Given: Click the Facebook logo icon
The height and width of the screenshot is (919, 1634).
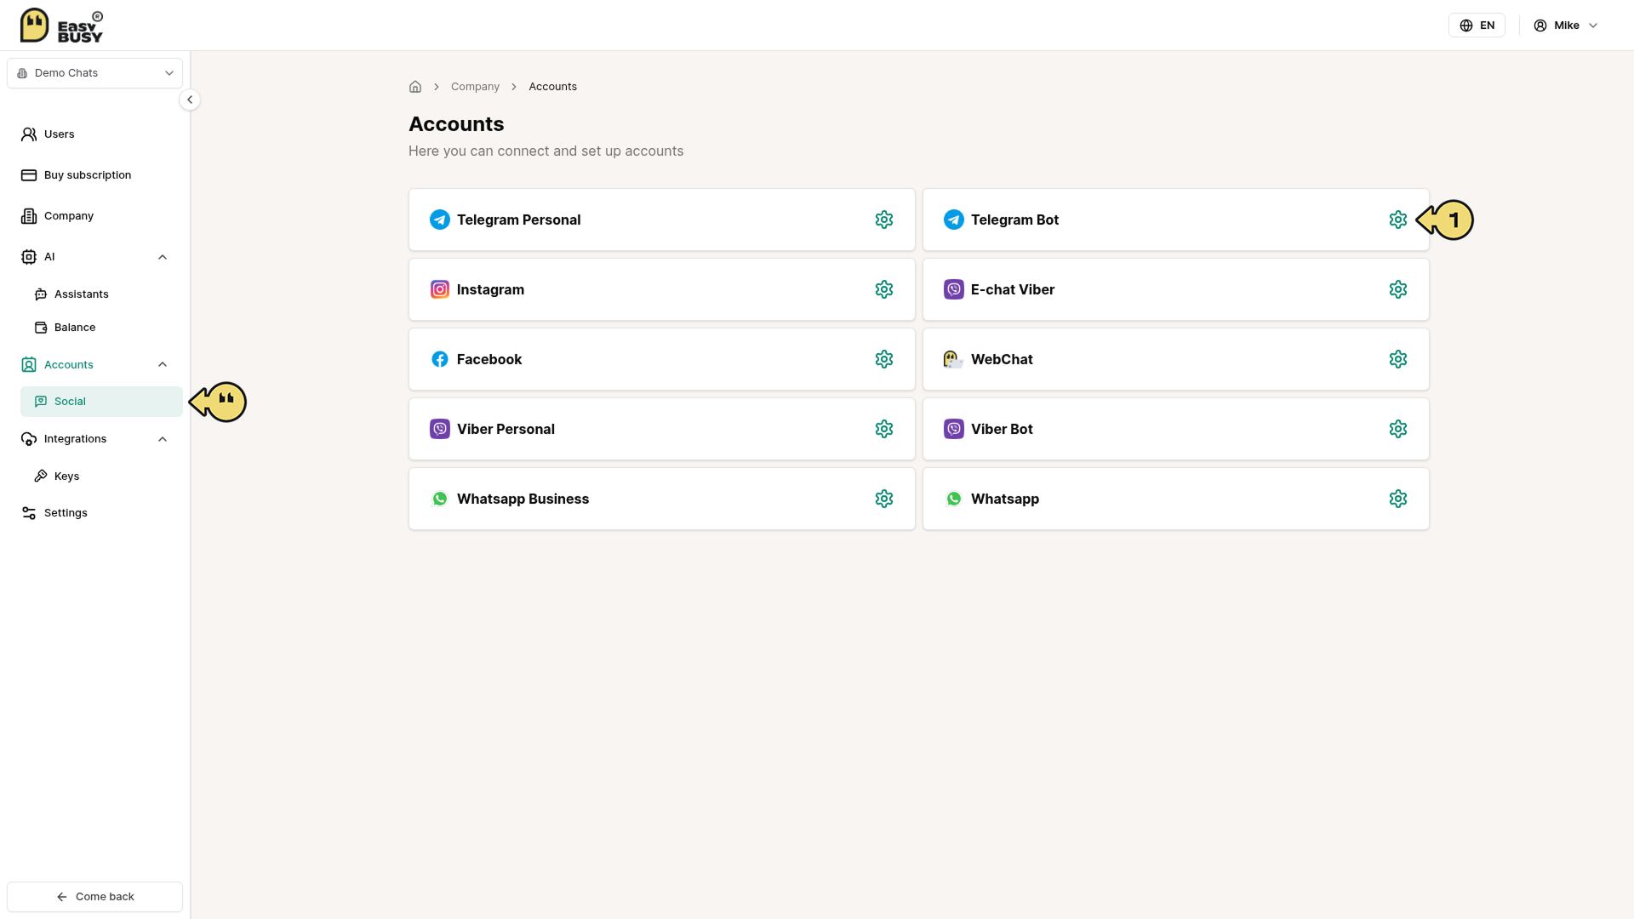Looking at the screenshot, I should click(x=440, y=359).
